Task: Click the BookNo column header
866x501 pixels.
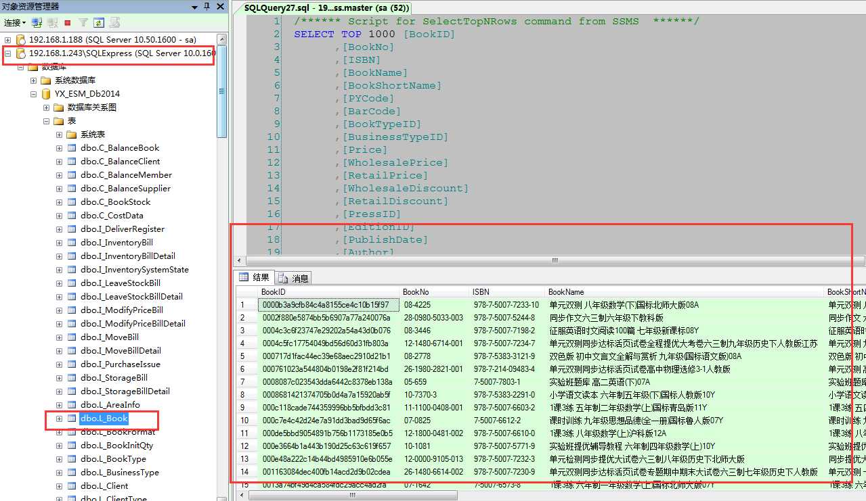Action: (x=435, y=292)
